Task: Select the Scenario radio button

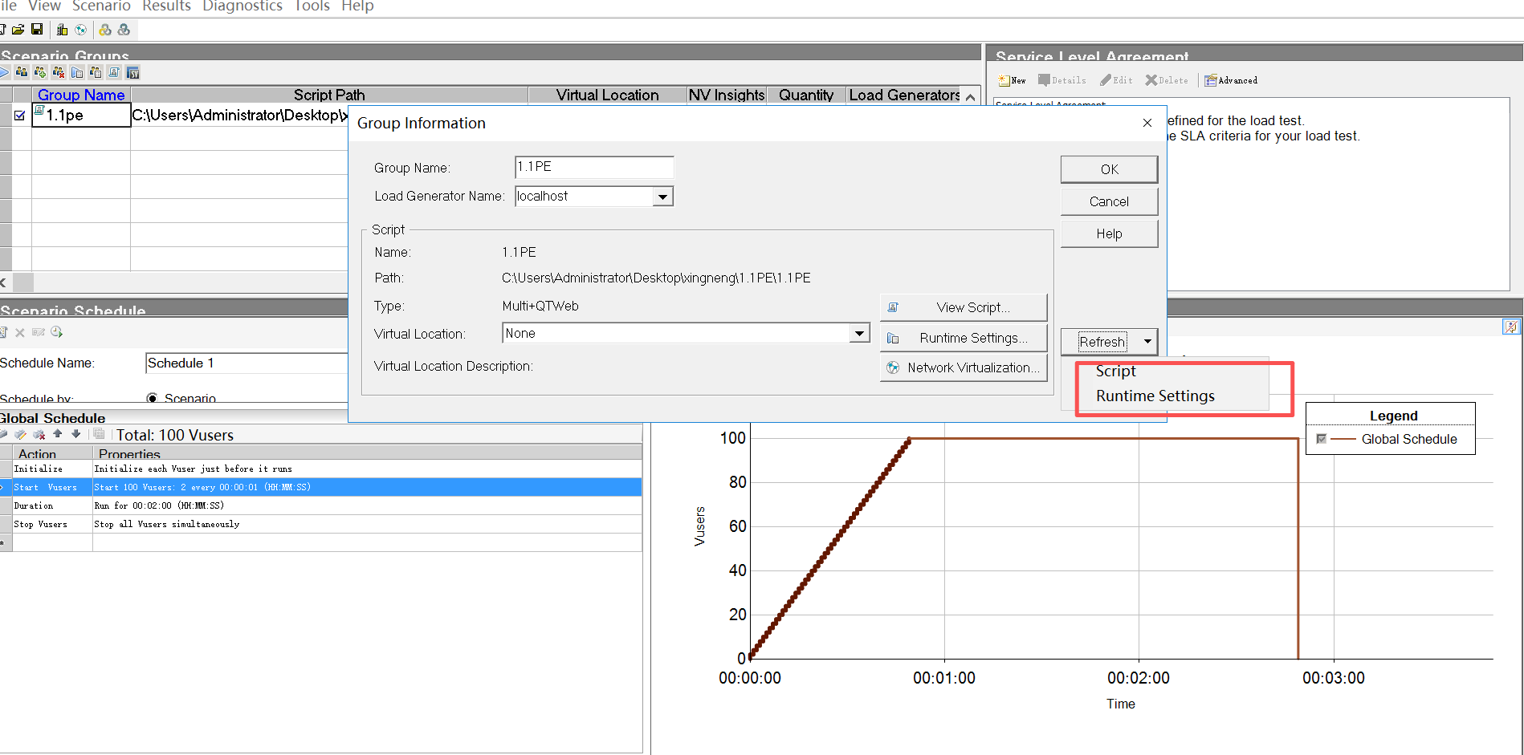Action: click(152, 398)
